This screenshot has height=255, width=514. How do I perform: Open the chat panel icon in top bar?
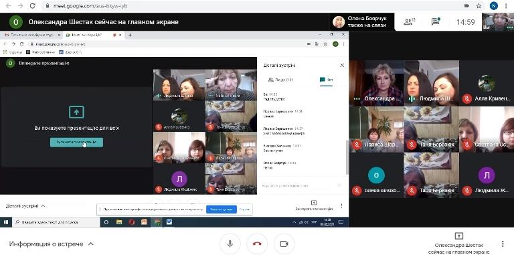[x=436, y=22]
